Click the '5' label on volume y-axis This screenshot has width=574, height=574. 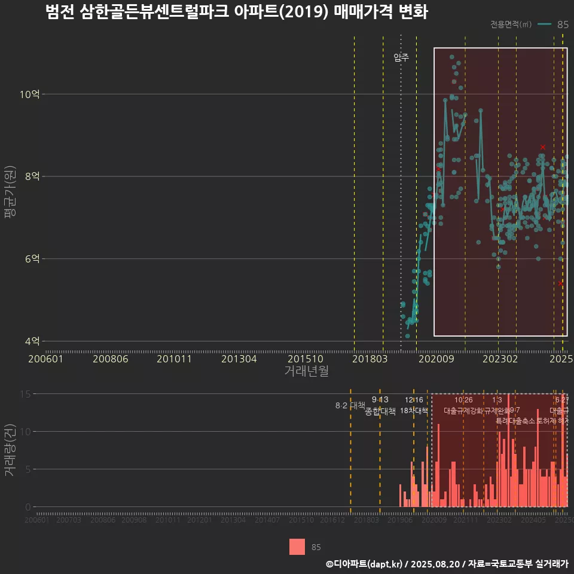(28, 469)
